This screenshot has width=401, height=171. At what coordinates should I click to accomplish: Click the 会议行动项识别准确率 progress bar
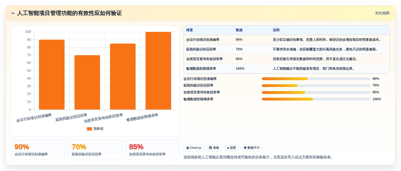point(316,79)
